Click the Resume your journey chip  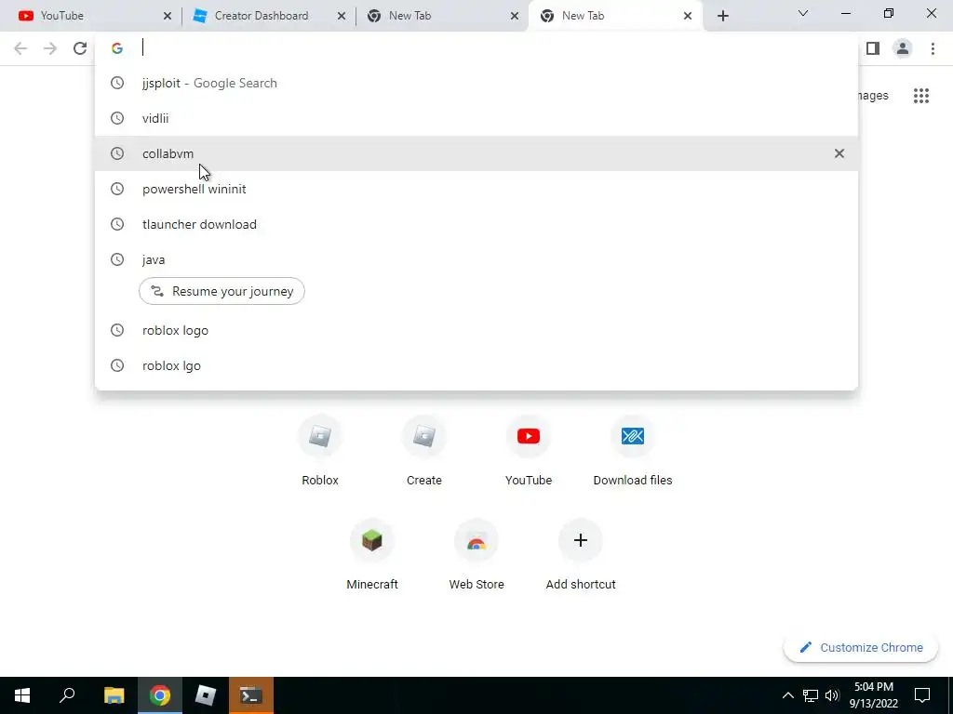point(221,291)
